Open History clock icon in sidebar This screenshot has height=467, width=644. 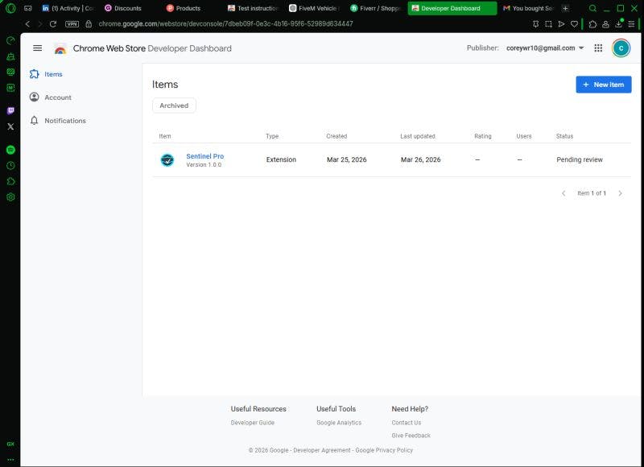tap(10, 166)
